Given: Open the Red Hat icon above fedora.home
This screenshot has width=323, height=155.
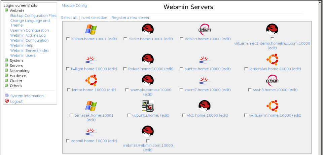Looking at the screenshot, I should click(x=148, y=60).
